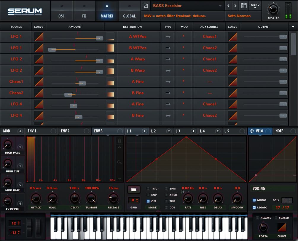Image resolution: width=298 pixels, height=241 pixels.
Task: Enable portamento SCALED checkbox
Action: 276,218
